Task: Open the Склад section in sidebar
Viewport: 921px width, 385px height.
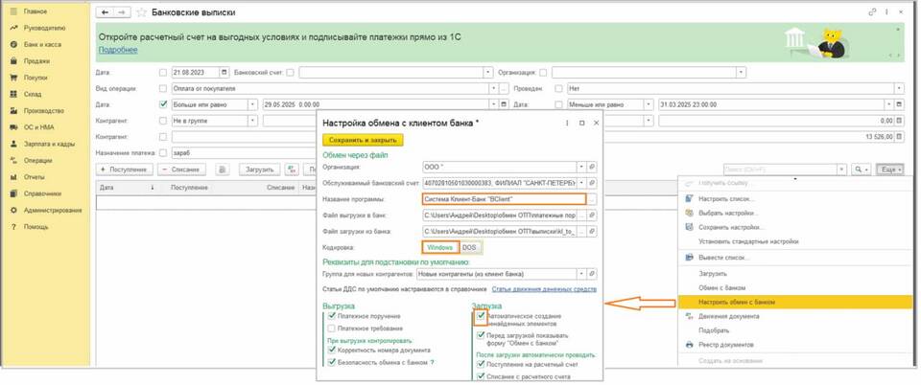Action: click(32, 94)
